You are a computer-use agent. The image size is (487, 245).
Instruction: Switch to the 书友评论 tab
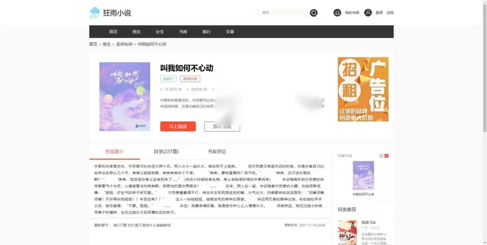pos(217,151)
